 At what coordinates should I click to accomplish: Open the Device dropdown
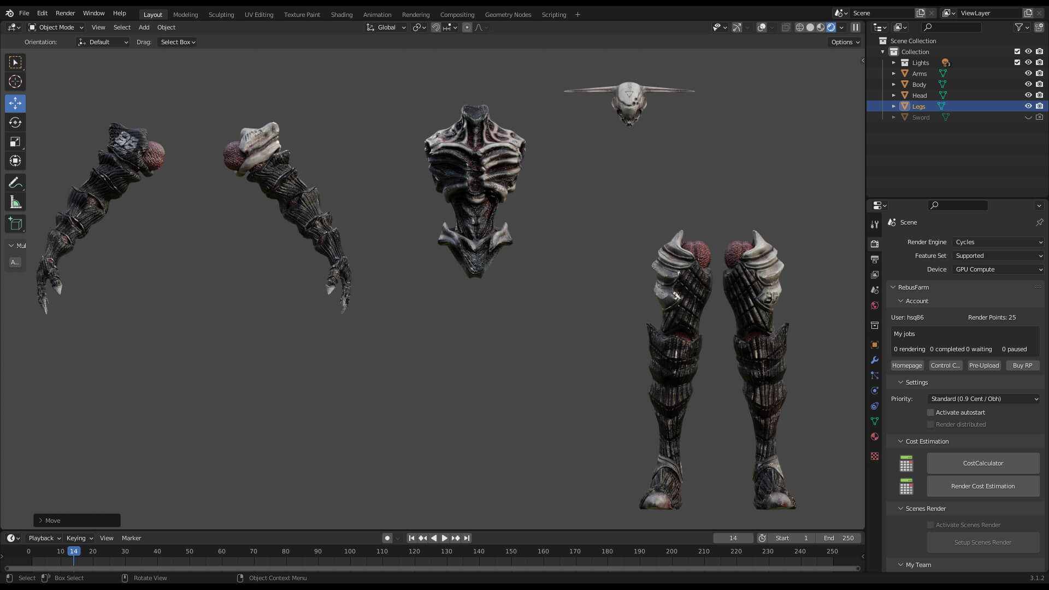[998, 269]
